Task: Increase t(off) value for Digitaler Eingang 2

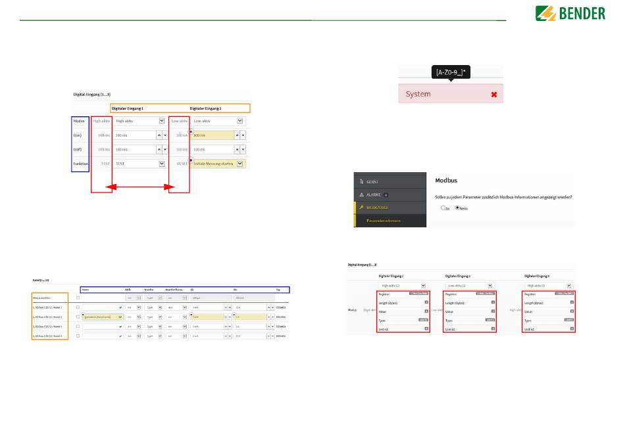Action: [x=237, y=149]
